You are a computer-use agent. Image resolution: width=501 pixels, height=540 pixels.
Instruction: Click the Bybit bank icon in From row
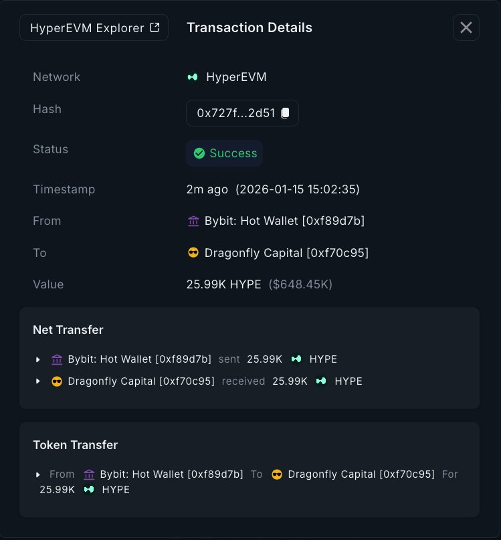193,221
